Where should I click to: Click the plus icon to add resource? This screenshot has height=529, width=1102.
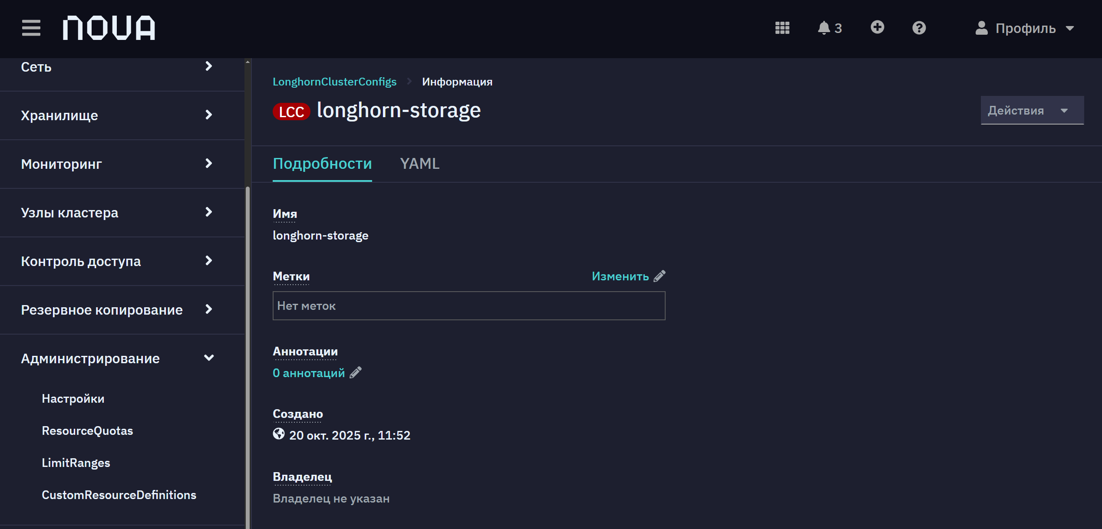tap(878, 27)
